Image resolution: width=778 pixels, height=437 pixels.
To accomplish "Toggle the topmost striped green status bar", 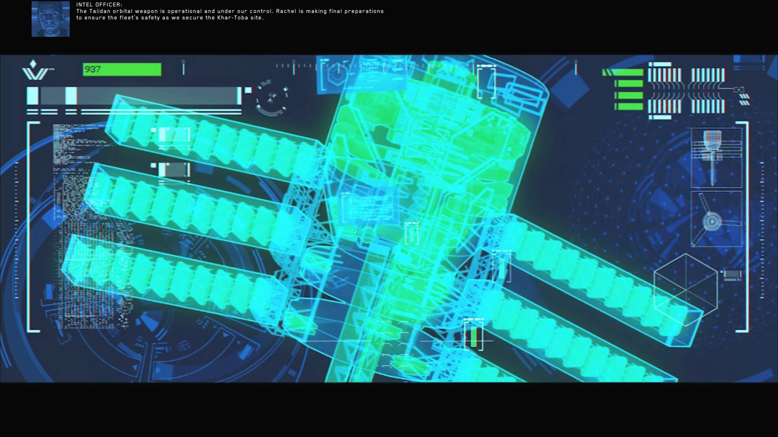I will point(623,72).
